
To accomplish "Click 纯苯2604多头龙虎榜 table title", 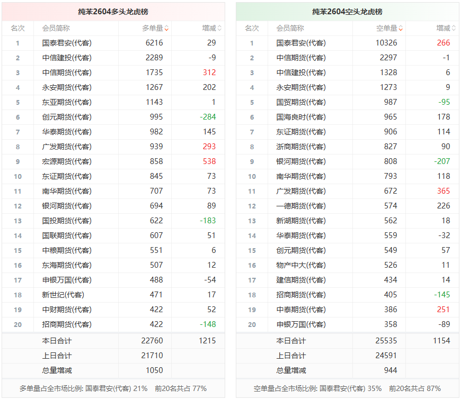I will tap(113, 12).
